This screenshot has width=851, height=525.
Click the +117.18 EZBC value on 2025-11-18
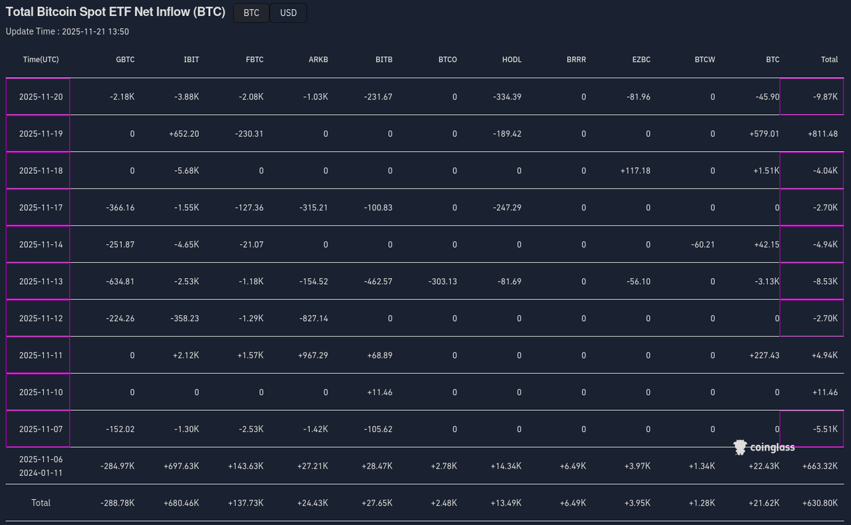click(x=635, y=171)
